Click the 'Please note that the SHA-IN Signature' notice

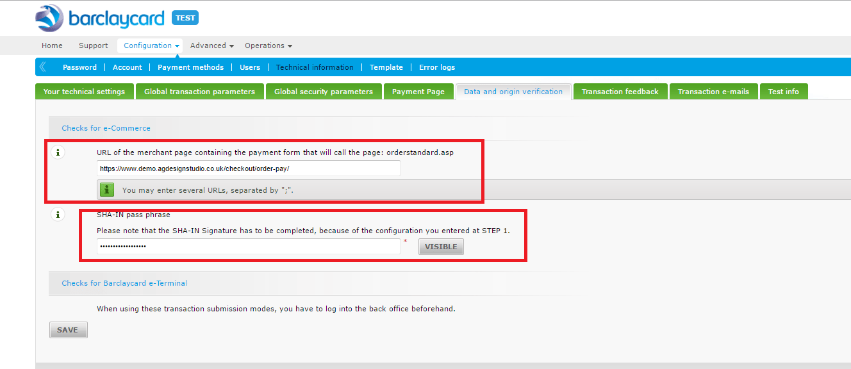coord(303,231)
